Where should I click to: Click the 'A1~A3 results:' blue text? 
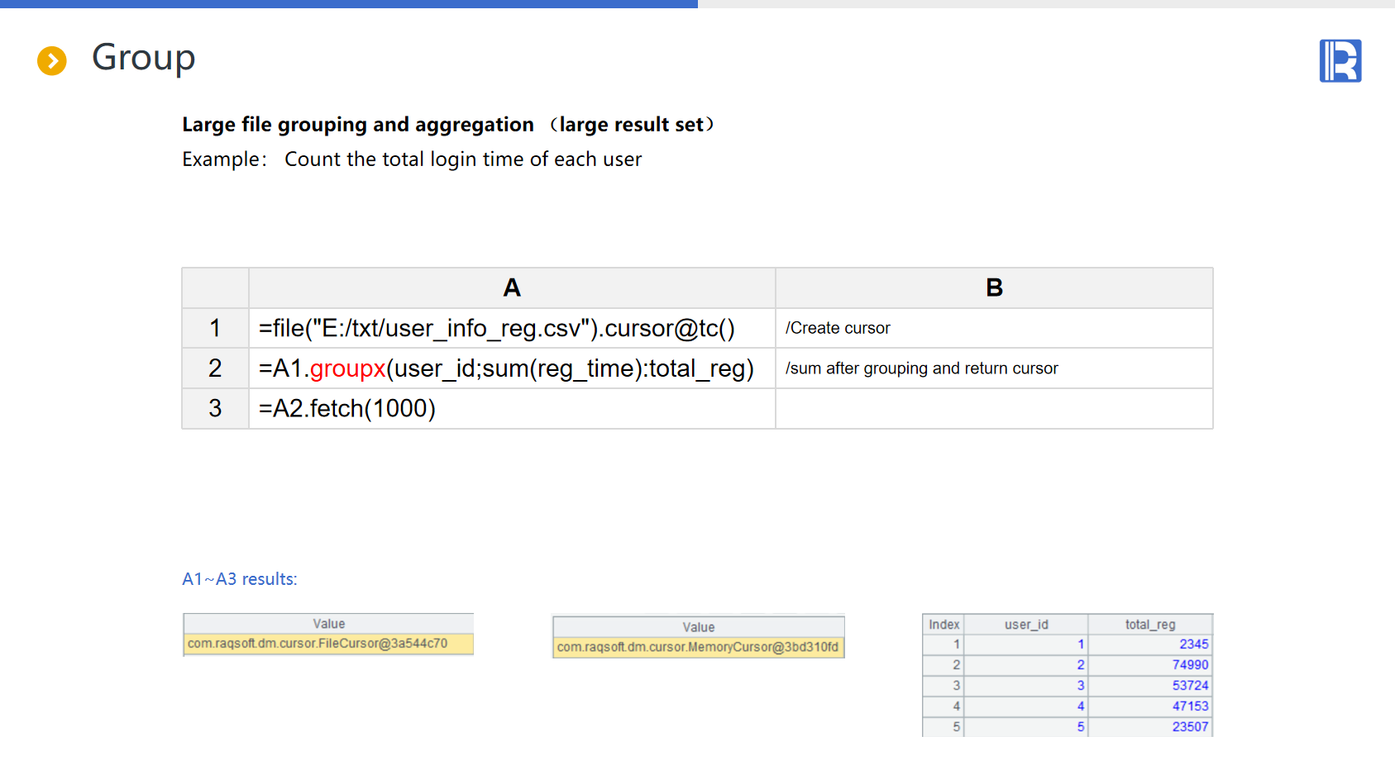(240, 579)
